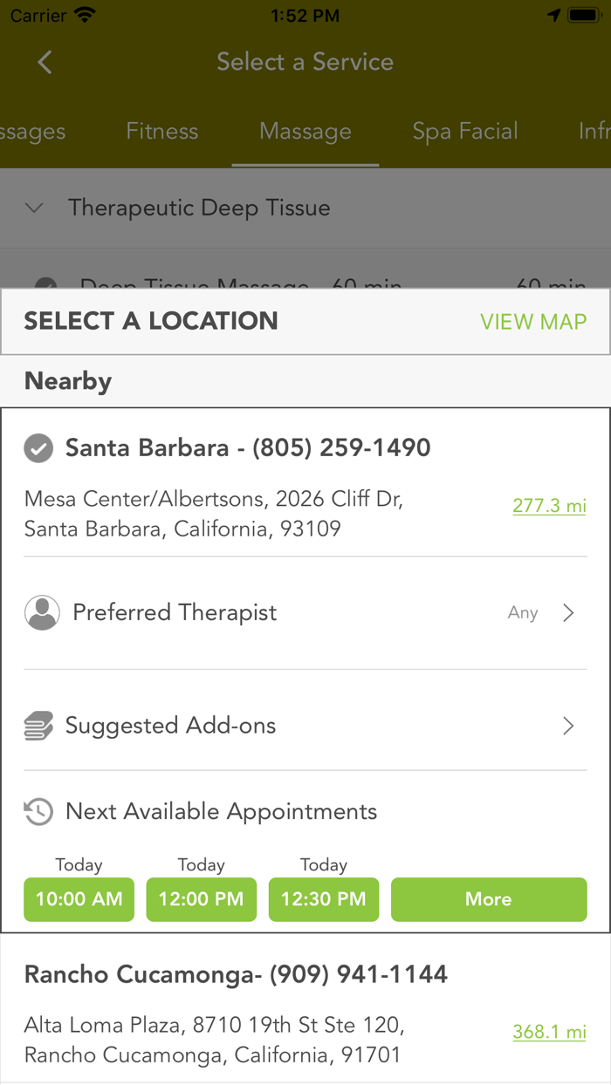Switch to the Fitness tab
The image size is (611, 1085).
click(x=162, y=132)
